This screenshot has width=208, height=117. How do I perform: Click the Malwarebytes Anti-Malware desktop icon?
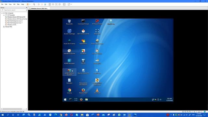83,82
